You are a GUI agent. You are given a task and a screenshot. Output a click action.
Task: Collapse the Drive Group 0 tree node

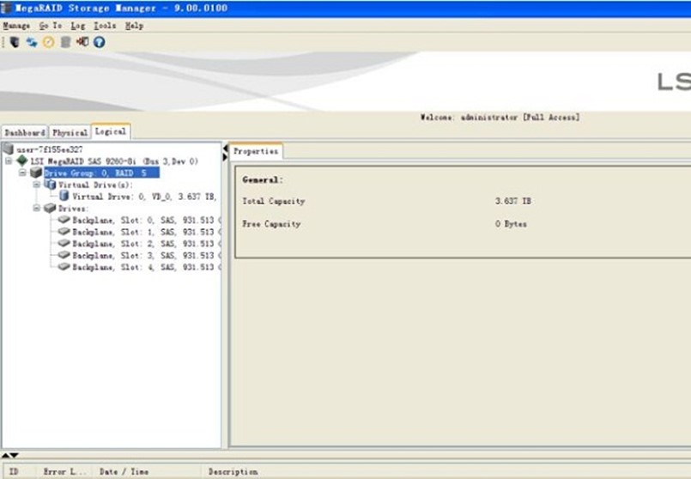[23, 173]
